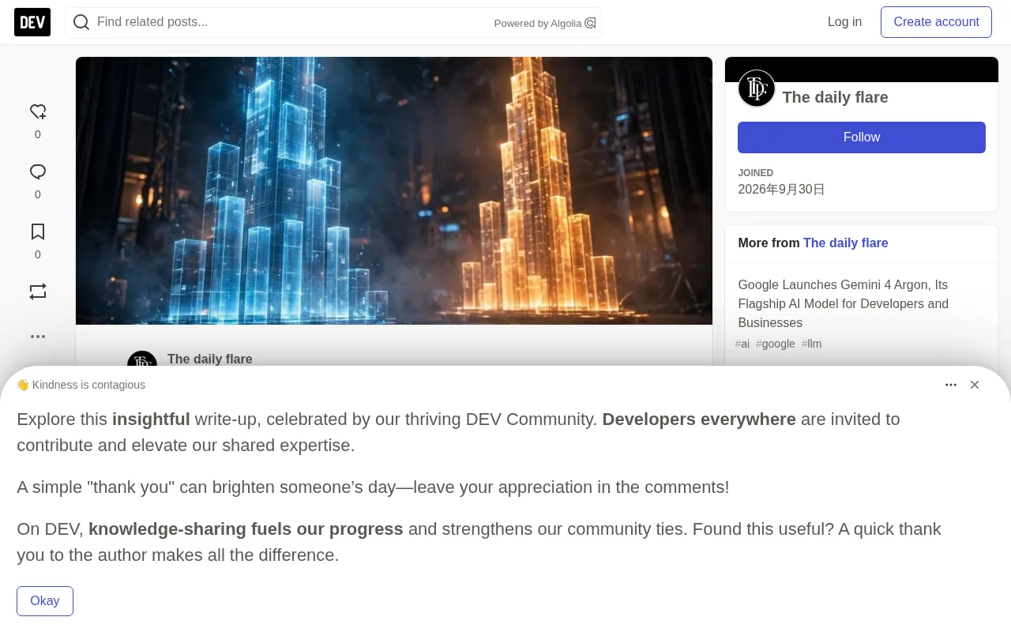This screenshot has width=1011, height=632.
Task: Click the search magnifier icon
Action: 81,22
